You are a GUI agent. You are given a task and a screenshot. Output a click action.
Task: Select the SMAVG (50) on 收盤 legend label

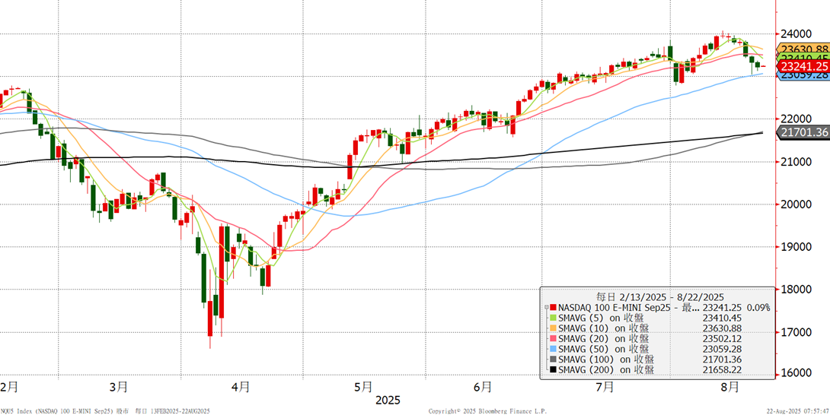[603, 349]
